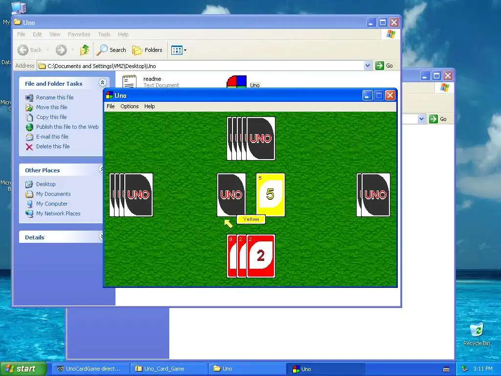The height and width of the screenshot is (376, 501).
Task: Click the keyboard tray icon on taskbar
Action: click(446, 369)
